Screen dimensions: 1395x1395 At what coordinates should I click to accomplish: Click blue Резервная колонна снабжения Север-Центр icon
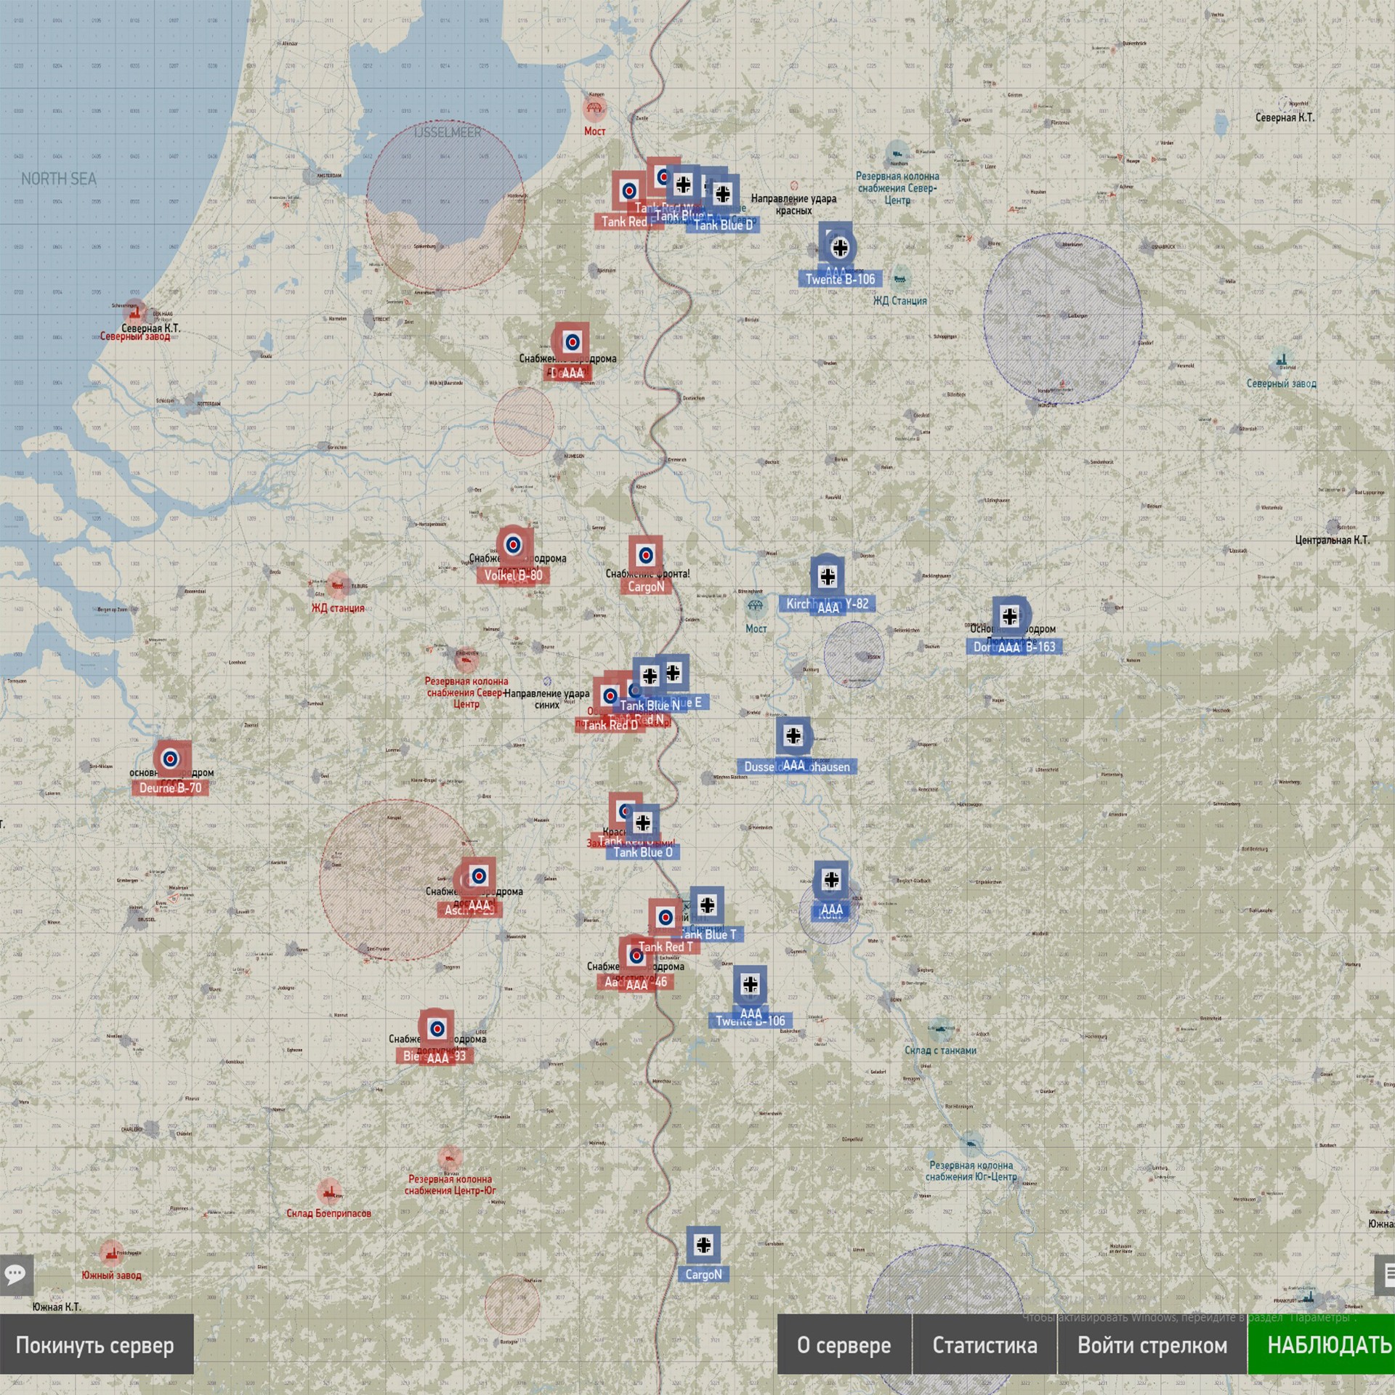click(898, 154)
